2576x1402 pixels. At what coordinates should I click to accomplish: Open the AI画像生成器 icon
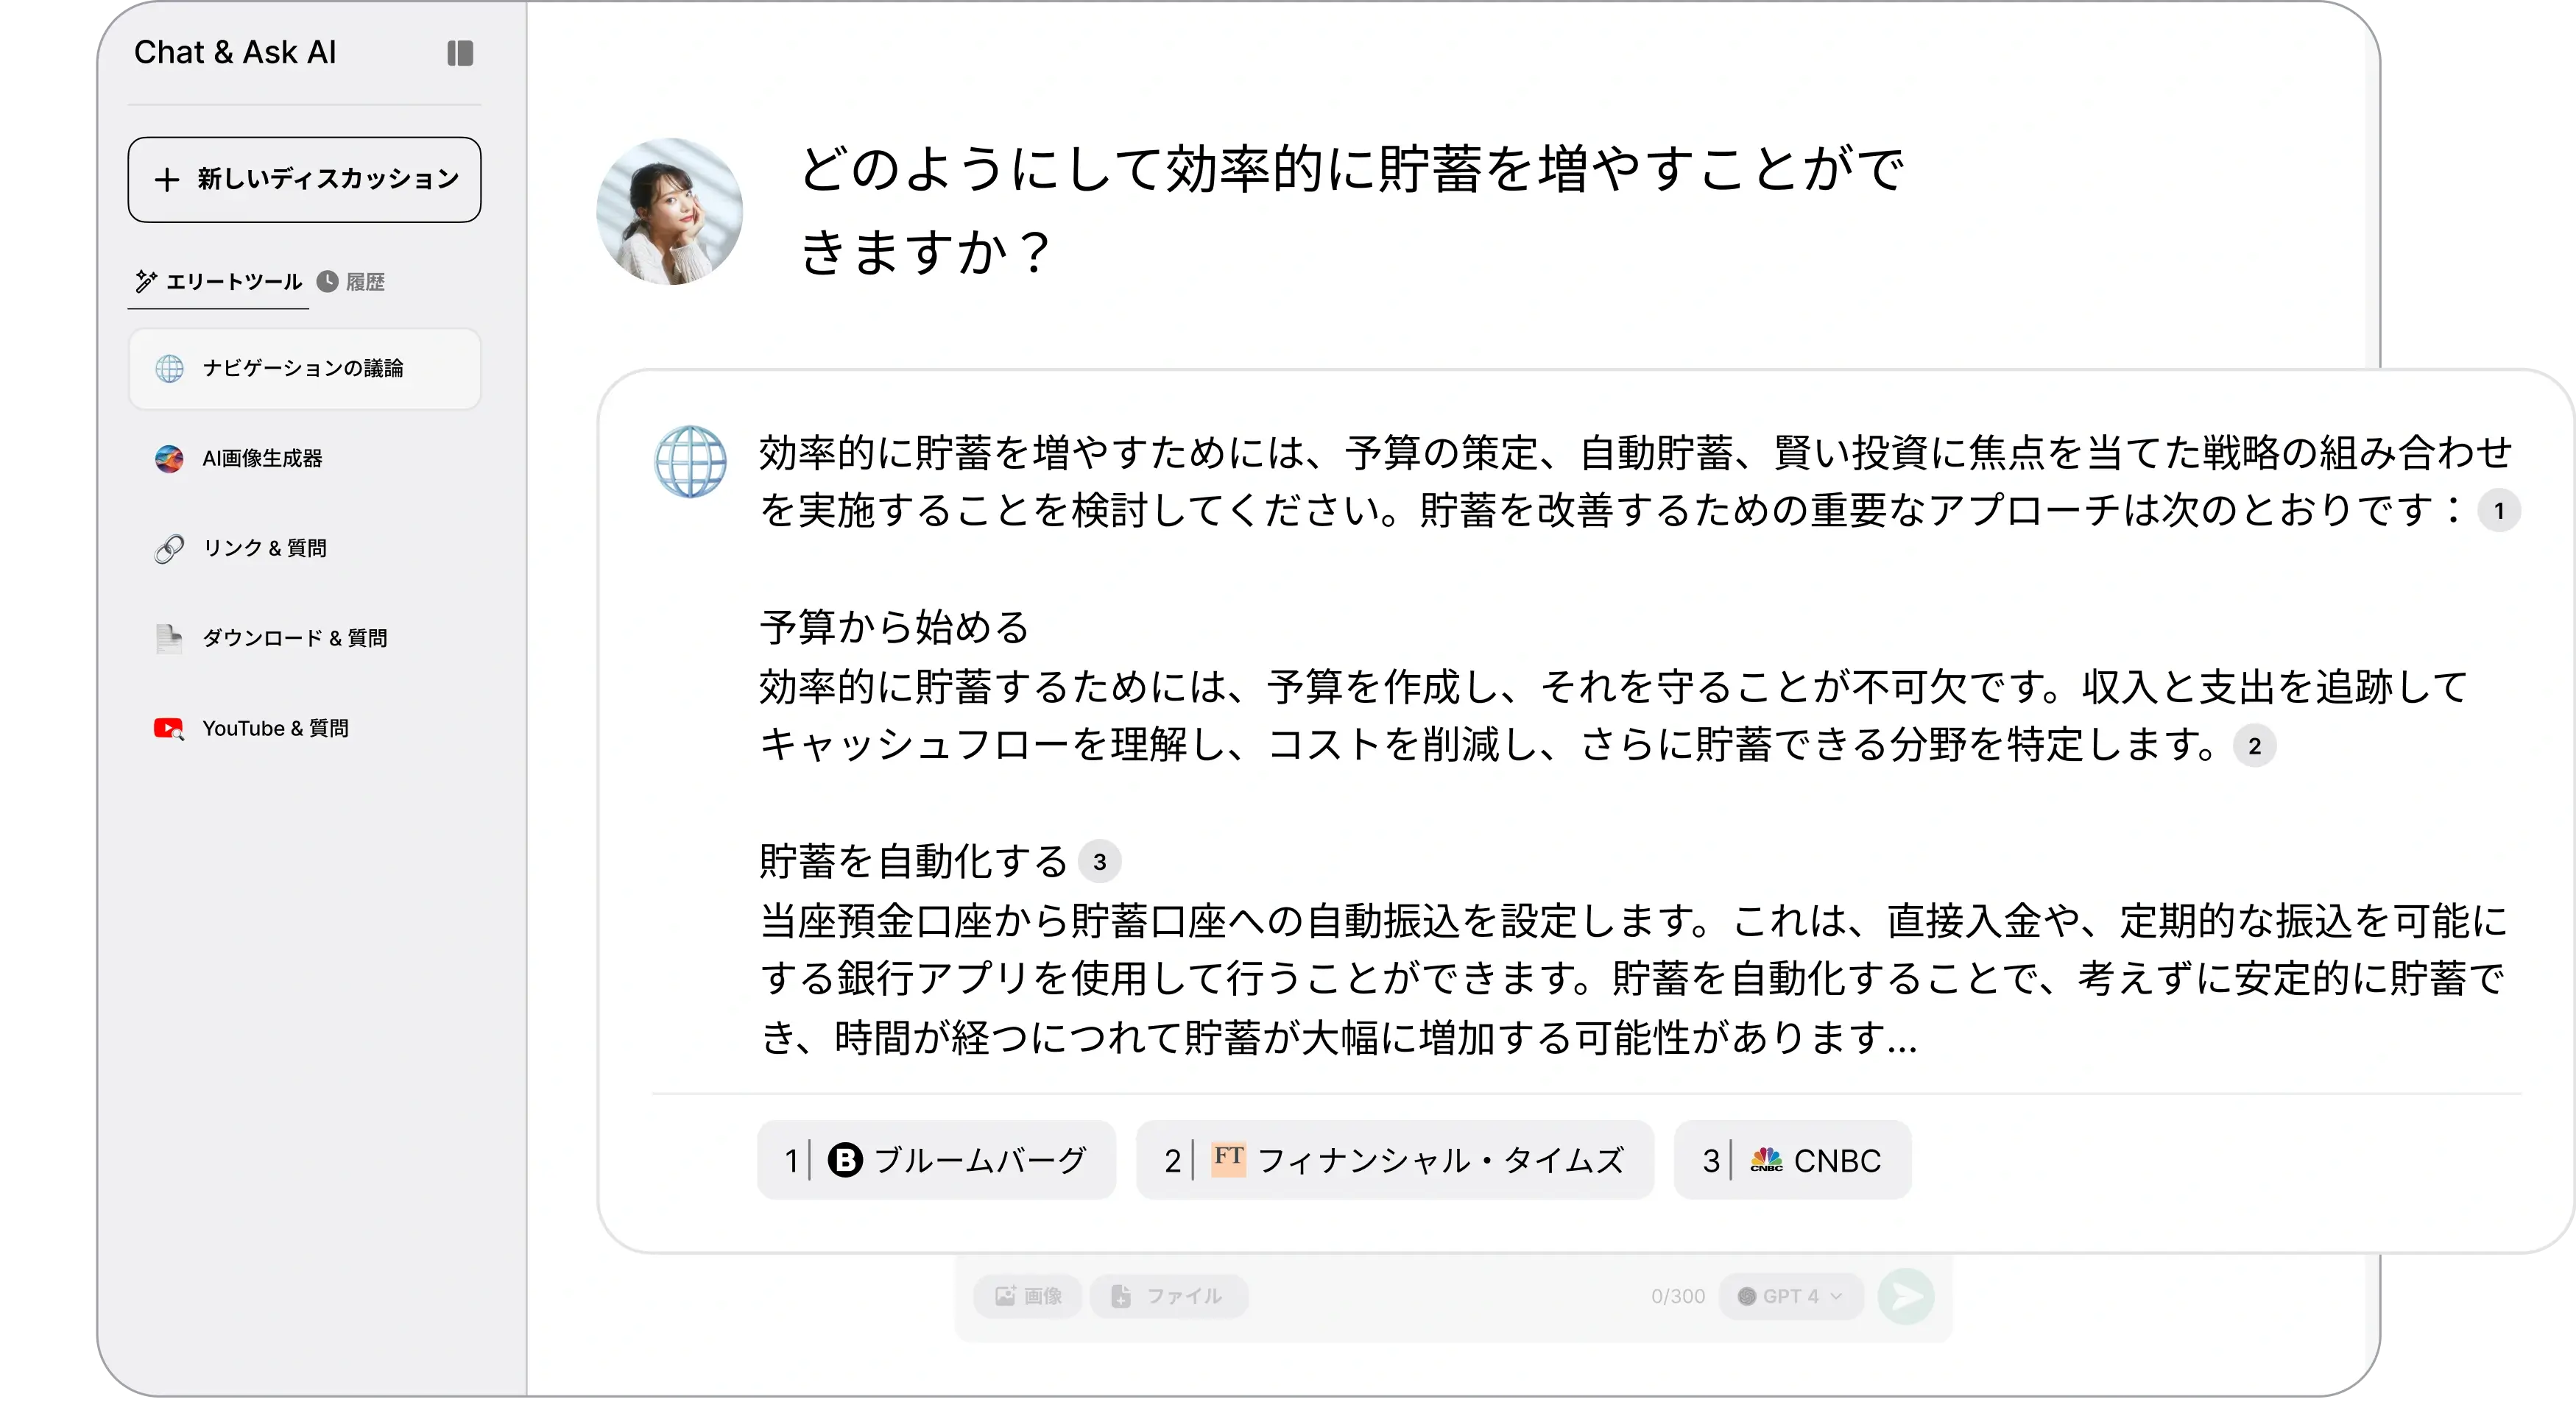[169, 459]
